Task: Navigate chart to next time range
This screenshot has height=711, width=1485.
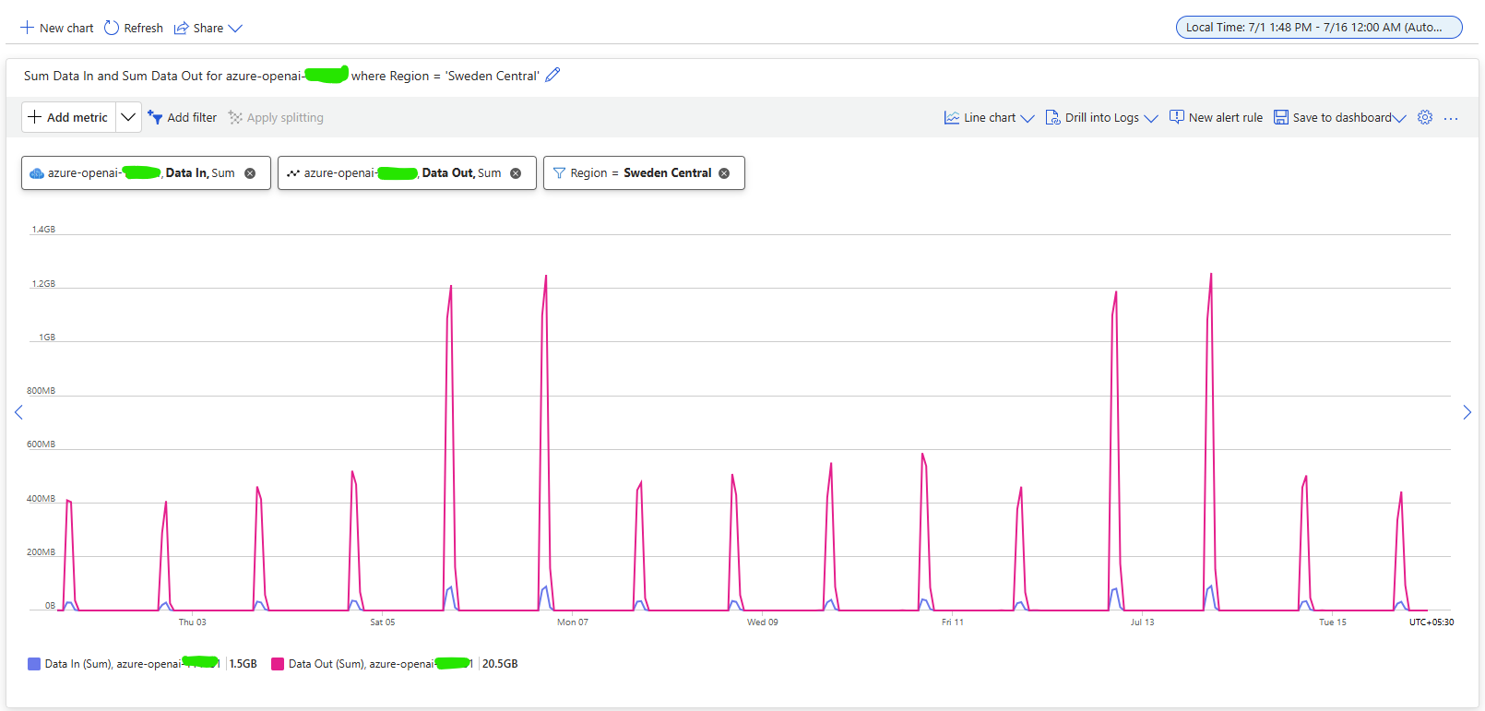Action: [x=1467, y=412]
